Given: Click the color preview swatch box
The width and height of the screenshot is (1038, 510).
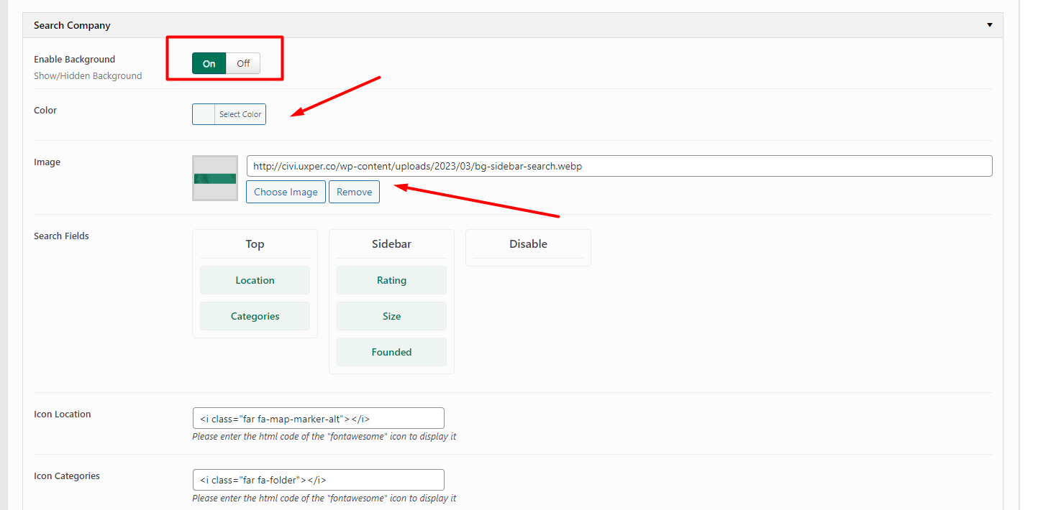Looking at the screenshot, I should 204,114.
